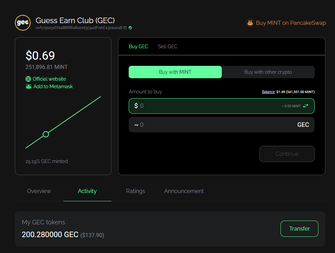335x253 pixels.
Task: Click the 200.280000 GEC balance
Action: pyautogui.click(x=50, y=234)
